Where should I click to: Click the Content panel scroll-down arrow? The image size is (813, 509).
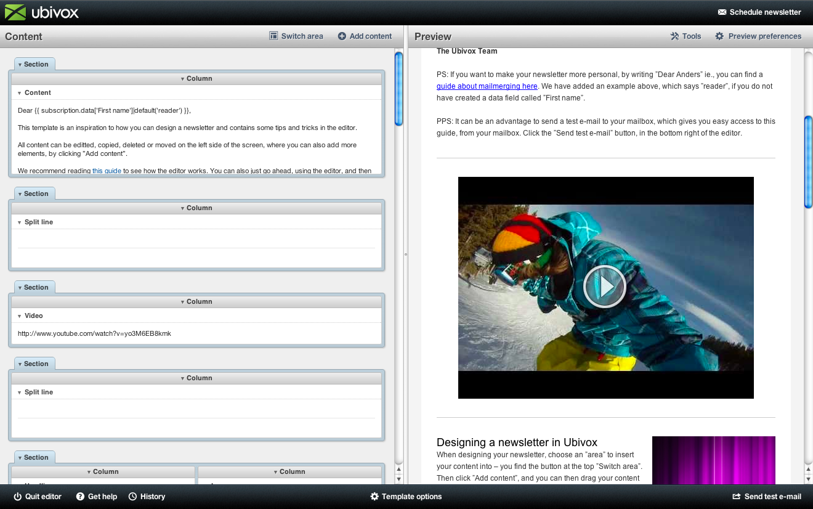[398, 479]
